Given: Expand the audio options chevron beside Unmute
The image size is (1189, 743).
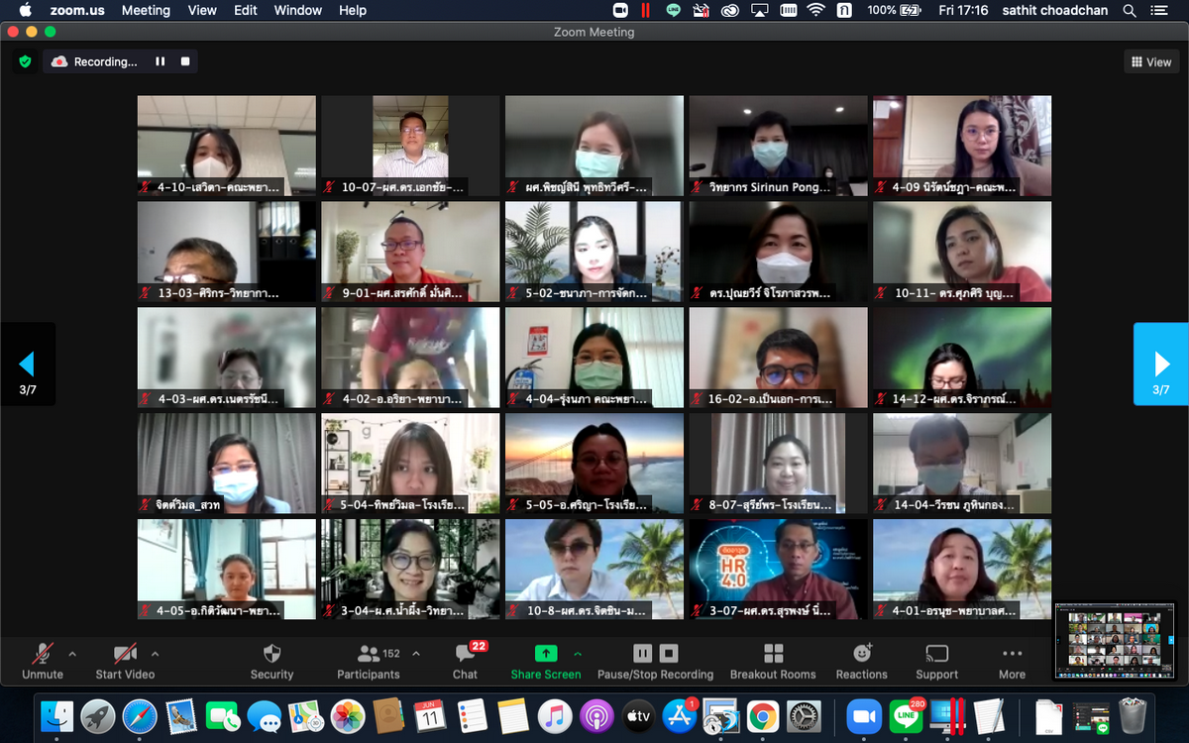Looking at the screenshot, I should click(x=72, y=653).
